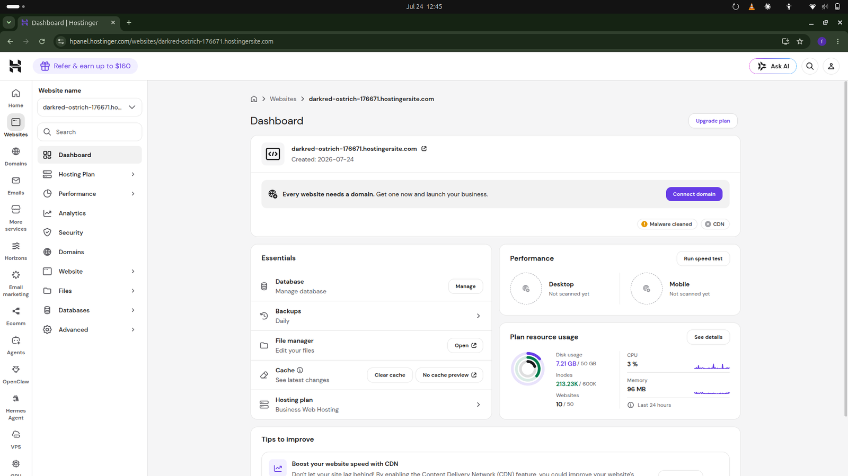Click the Hostinger logo icon
This screenshot has height=476, width=848.
click(x=15, y=66)
